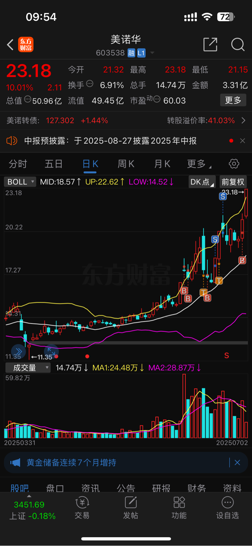Switch to 盘口 tab
Image resolution: width=252 pixels, height=546 pixels.
point(55,488)
